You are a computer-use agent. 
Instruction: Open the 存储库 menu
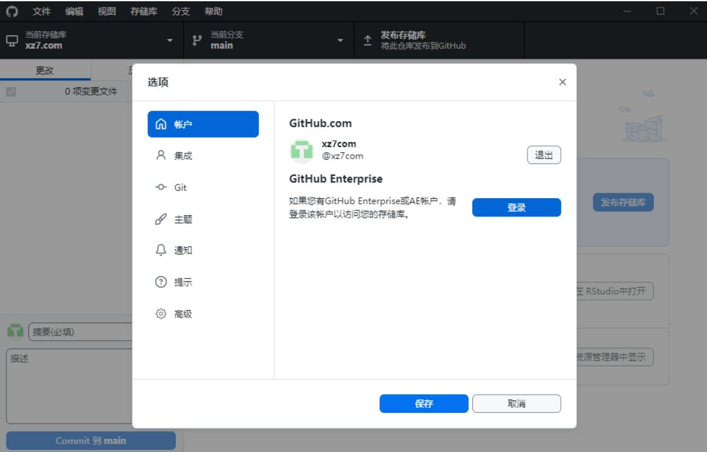pyautogui.click(x=139, y=11)
